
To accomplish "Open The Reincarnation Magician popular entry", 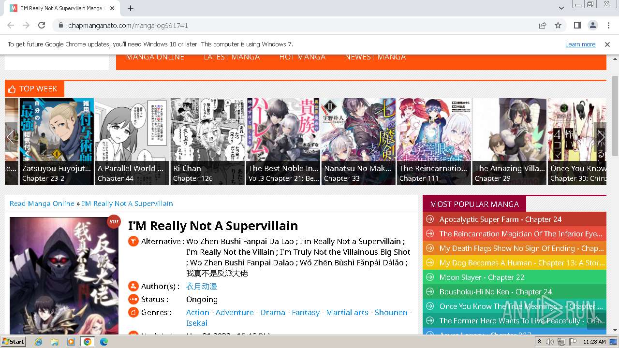I will click(521, 234).
